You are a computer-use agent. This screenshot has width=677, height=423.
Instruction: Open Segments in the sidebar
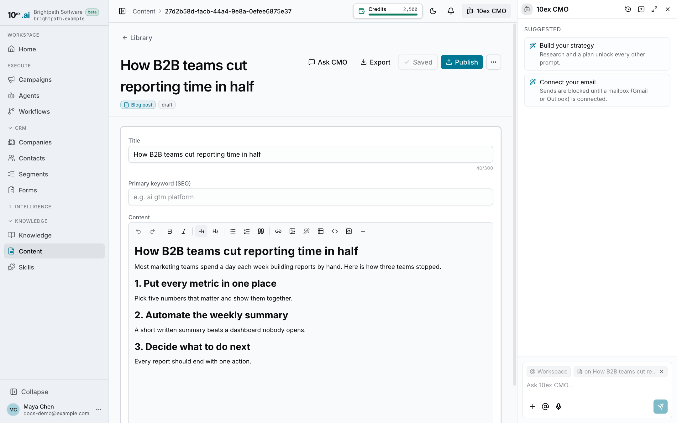coord(54,174)
